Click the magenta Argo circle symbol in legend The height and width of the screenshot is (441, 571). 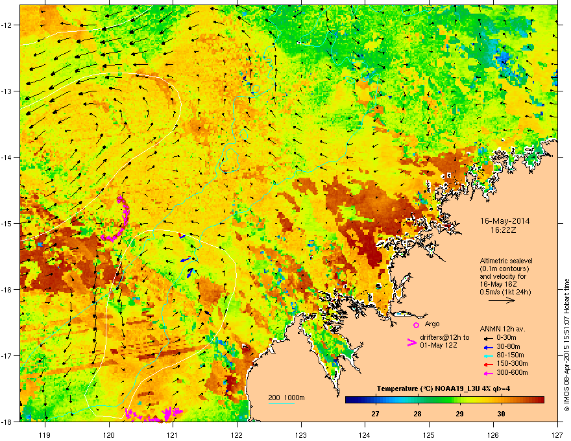(416, 325)
